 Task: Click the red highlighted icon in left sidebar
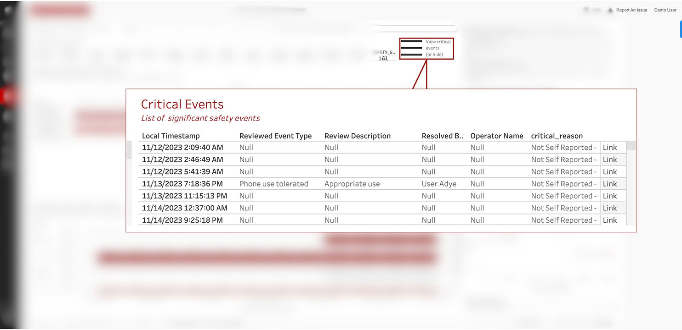click(x=8, y=96)
